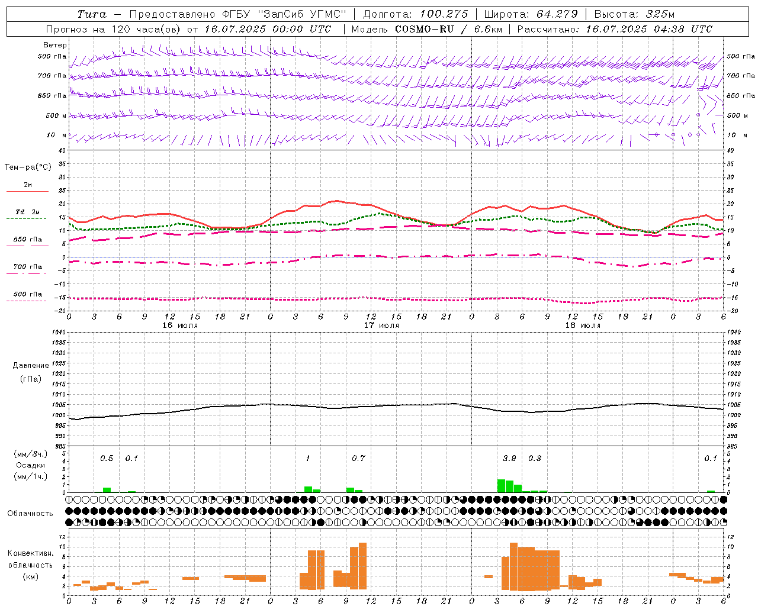Click 'Рассчитано: 16.07.2025 04:38 UTC' timestamp
The image size is (758, 606).
[615, 29]
